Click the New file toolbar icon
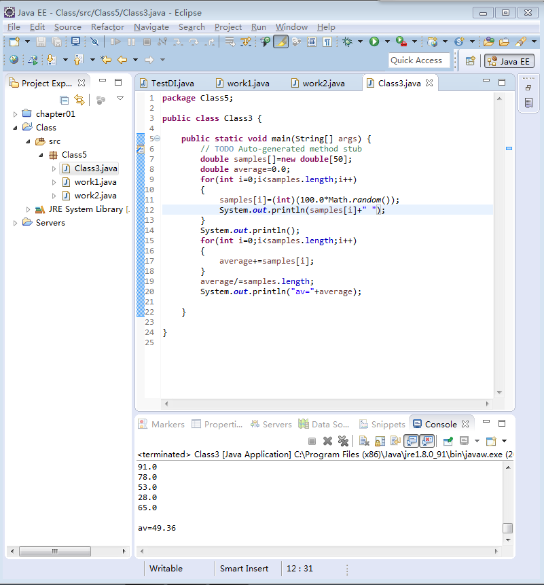 tap(14, 42)
